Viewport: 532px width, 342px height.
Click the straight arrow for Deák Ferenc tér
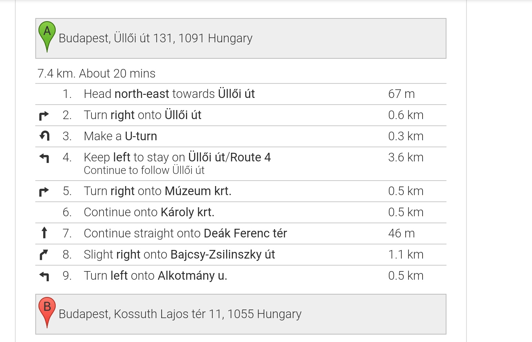44,233
